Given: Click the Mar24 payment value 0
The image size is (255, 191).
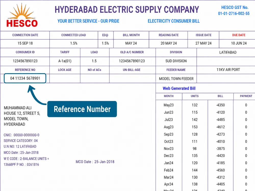Looking at the screenshot, I should click(x=246, y=177).
